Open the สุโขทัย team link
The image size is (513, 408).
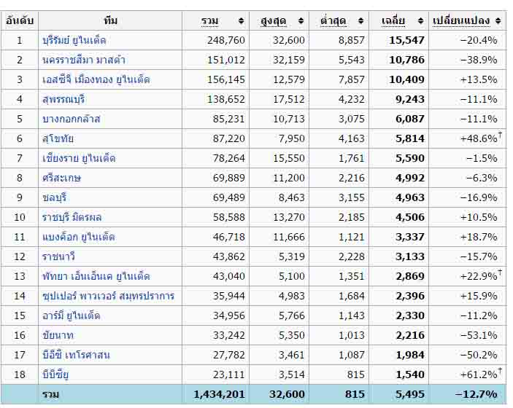(58, 138)
